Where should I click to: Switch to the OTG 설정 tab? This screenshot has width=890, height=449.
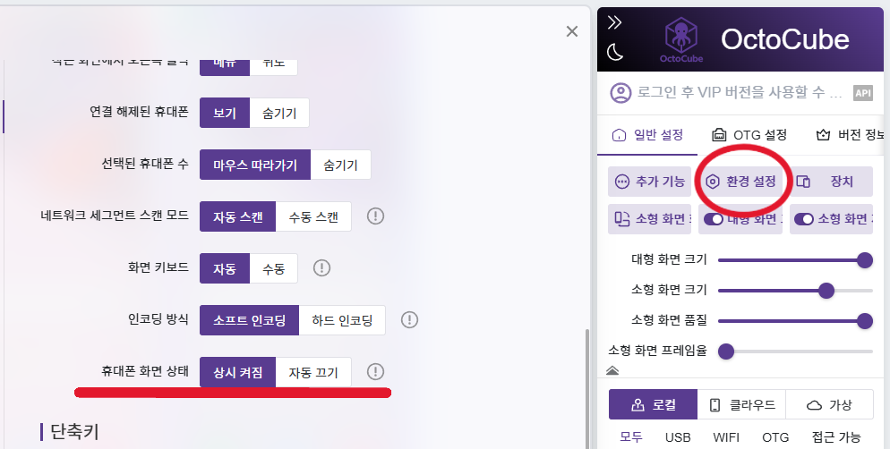(749, 135)
